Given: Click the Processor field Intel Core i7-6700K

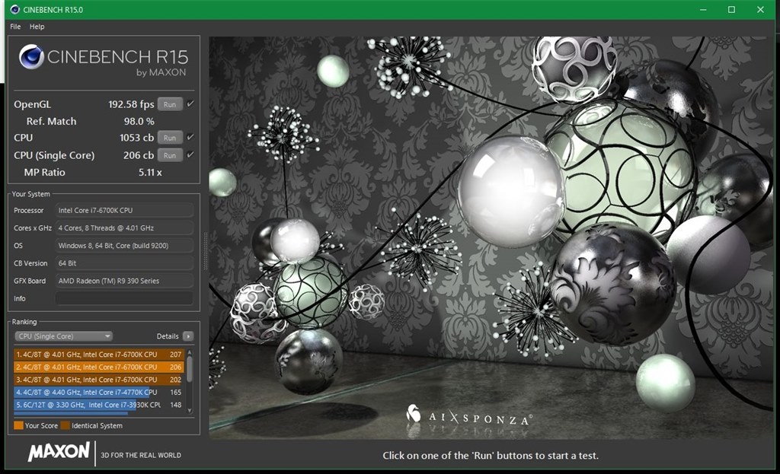Looking at the screenshot, I should click(x=124, y=210).
